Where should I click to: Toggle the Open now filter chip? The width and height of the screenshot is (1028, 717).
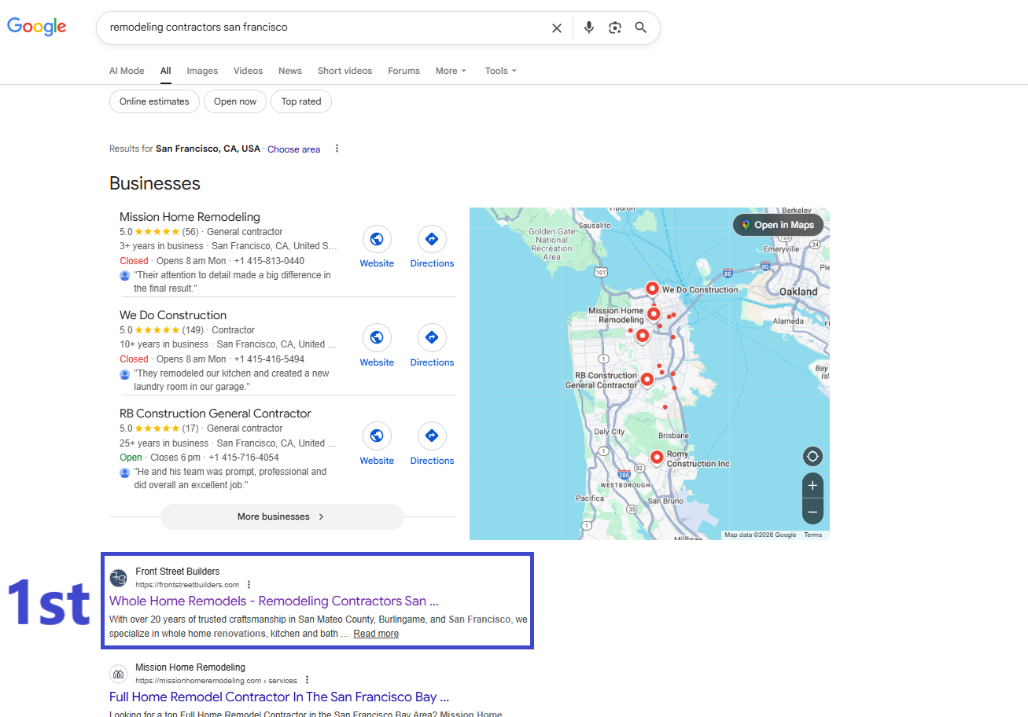235,101
